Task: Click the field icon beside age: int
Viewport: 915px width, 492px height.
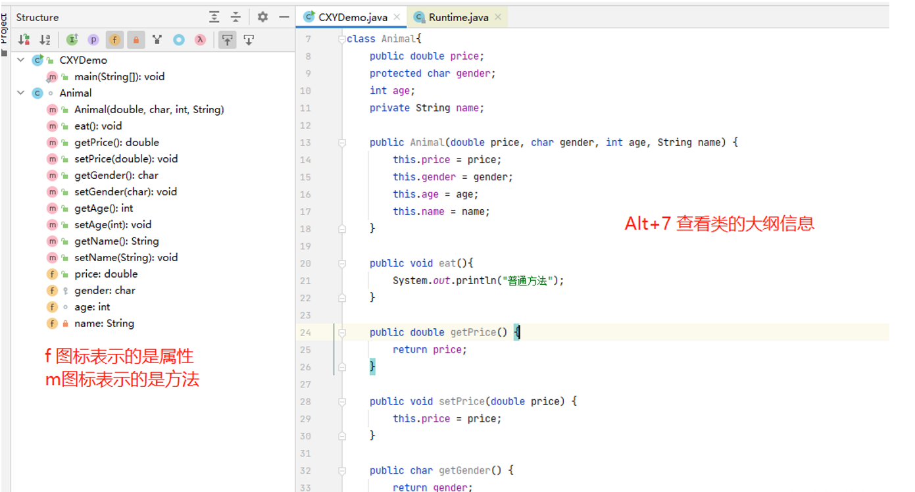Action: [x=52, y=307]
